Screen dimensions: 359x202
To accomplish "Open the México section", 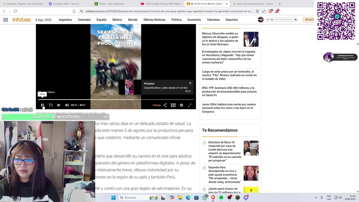I will 117,20.
